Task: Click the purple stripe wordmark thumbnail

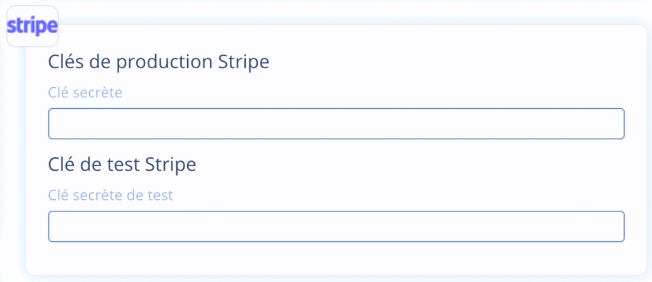Action: tap(32, 26)
